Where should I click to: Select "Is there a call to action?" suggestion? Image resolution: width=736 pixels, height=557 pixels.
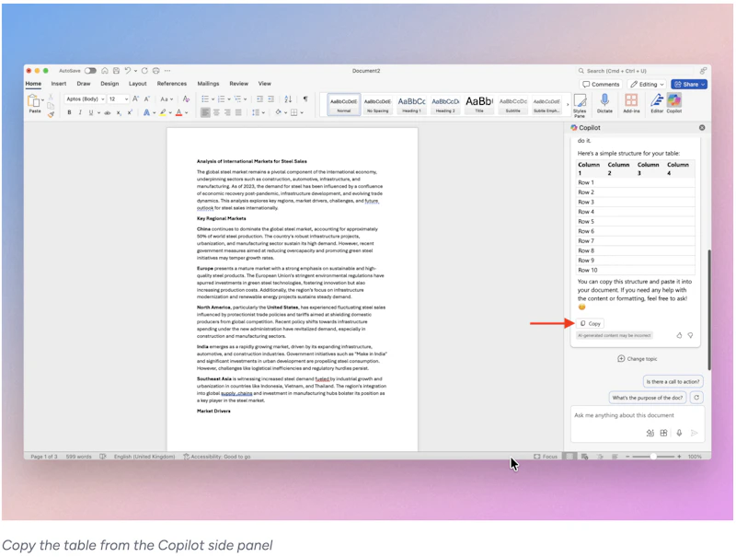[x=673, y=381]
